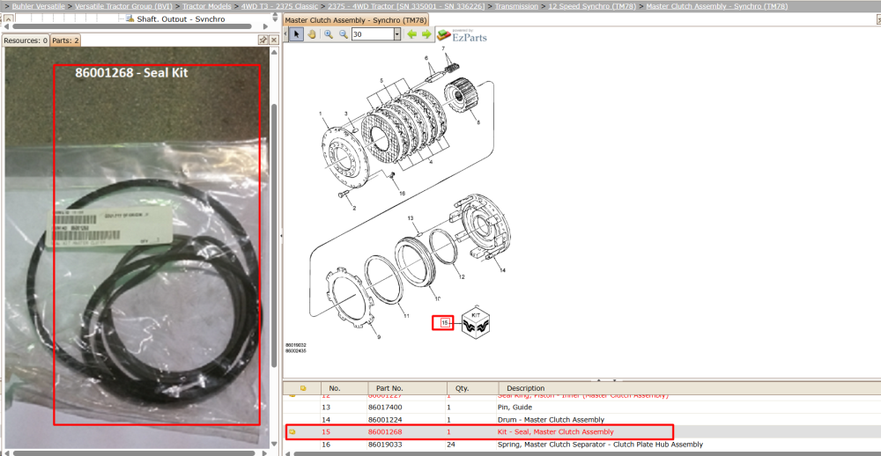
Task: Click callout 6 on the diagram
Action: [426, 58]
